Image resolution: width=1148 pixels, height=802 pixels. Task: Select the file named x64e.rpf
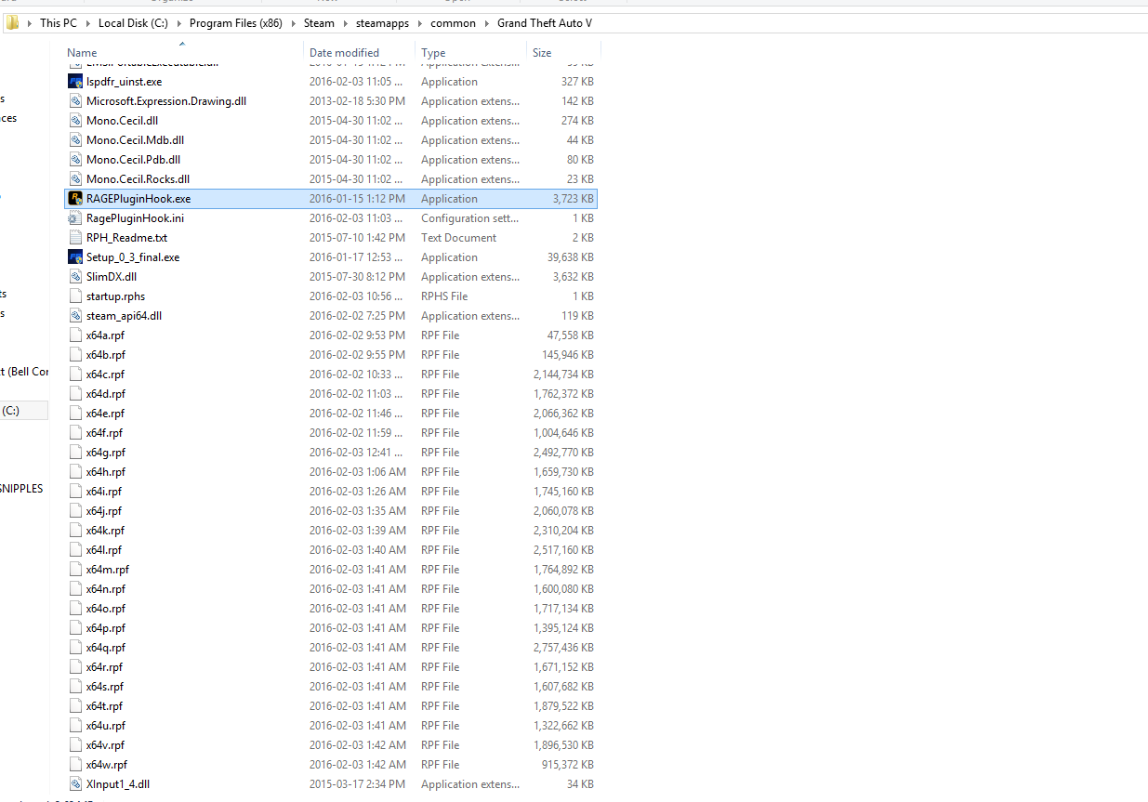[106, 414]
